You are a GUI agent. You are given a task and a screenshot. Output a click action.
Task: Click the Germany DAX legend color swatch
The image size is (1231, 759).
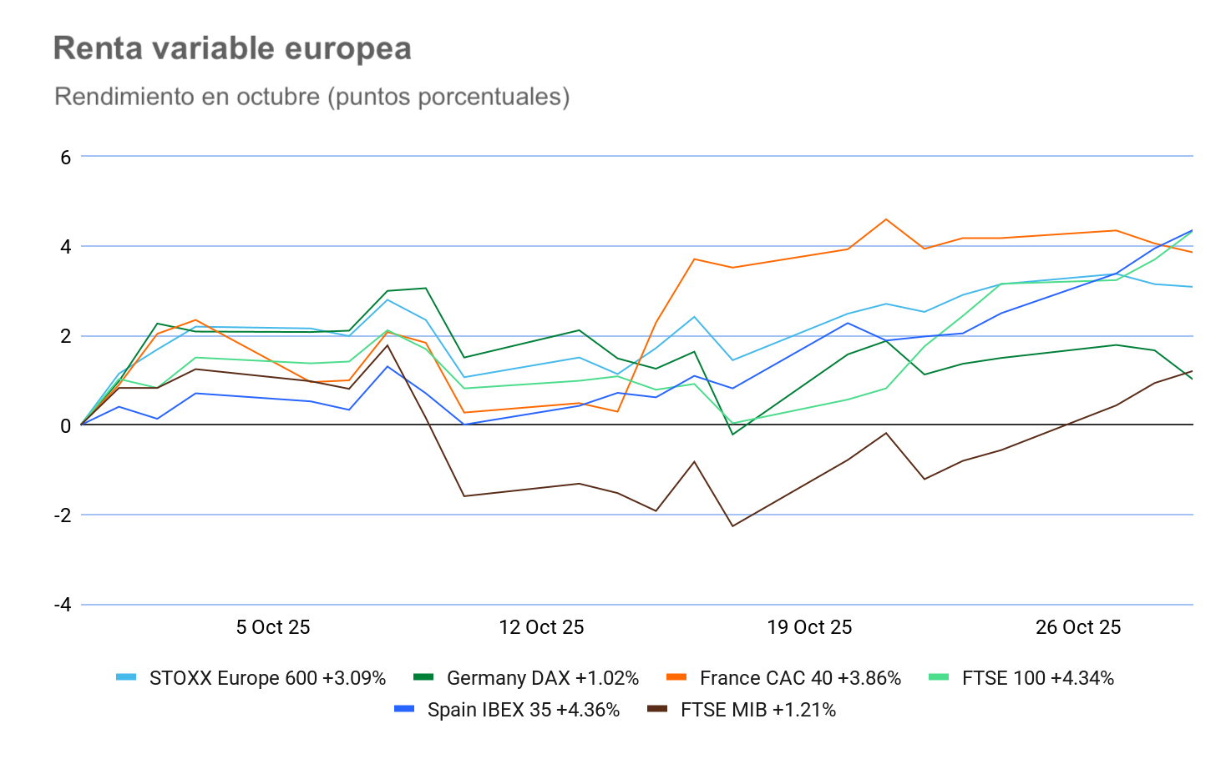423,677
